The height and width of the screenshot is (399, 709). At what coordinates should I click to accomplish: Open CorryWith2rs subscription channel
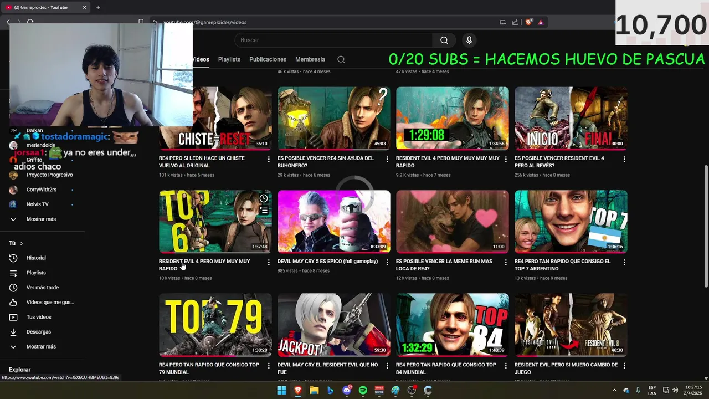pyautogui.click(x=42, y=190)
